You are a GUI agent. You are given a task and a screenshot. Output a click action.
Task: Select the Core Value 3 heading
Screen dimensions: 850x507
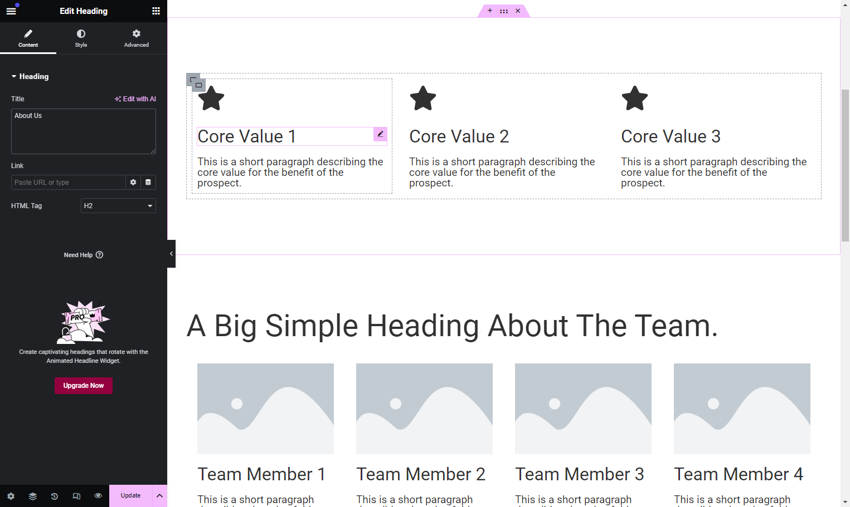click(x=671, y=136)
